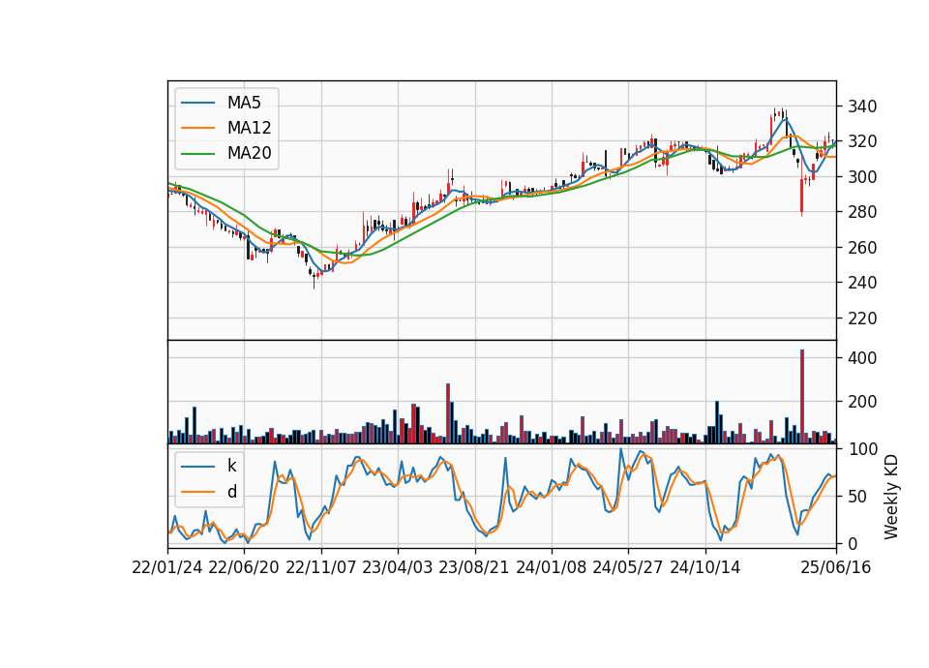Click the 320 price axis label
The height and width of the screenshot is (668, 929).
(x=862, y=141)
